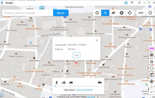
Task: Click the Wi-Fi connection icon
Action: click(132, 3)
